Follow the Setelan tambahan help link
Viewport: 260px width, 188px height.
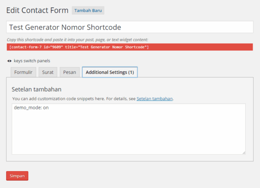[x=155, y=99]
